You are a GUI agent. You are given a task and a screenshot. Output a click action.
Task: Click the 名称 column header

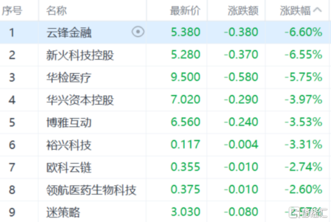(56, 10)
